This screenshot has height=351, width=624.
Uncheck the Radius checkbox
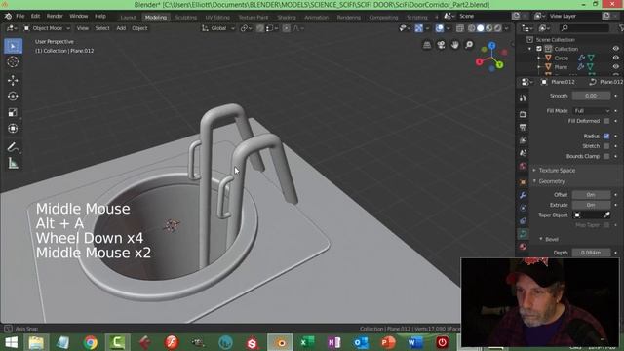click(x=606, y=136)
